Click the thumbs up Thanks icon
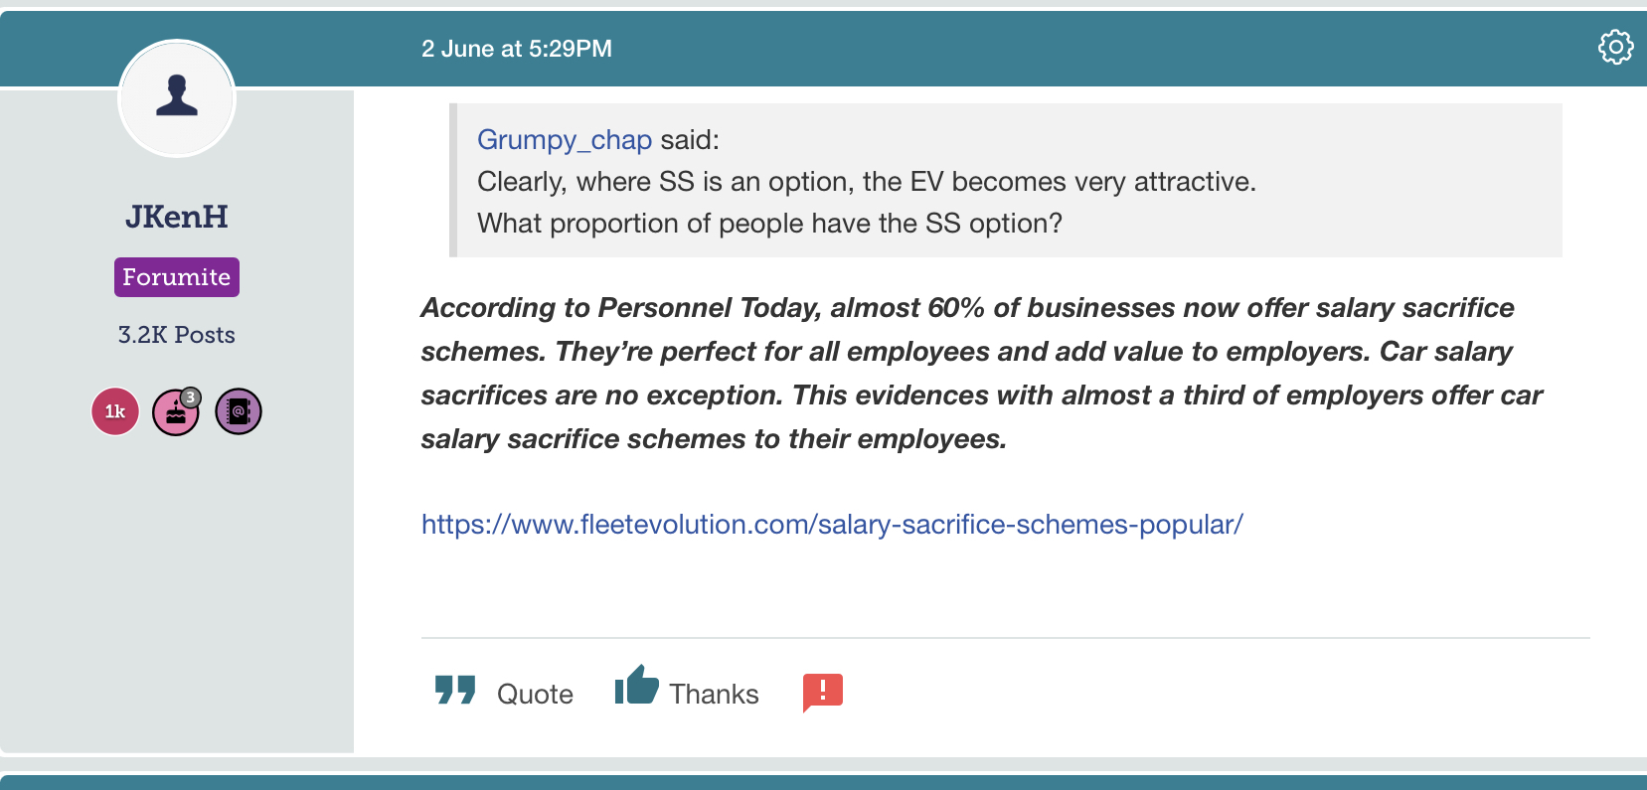The height and width of the screenshot is (790, 1647). [636, 685]
